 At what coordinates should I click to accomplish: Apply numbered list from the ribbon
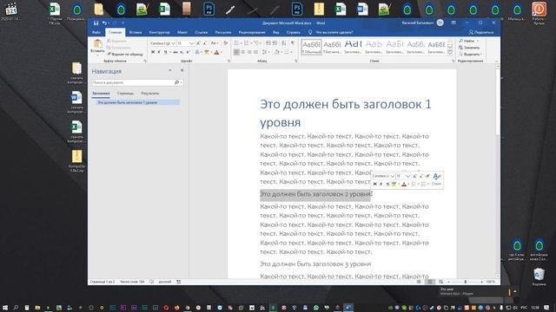point(246,43)
